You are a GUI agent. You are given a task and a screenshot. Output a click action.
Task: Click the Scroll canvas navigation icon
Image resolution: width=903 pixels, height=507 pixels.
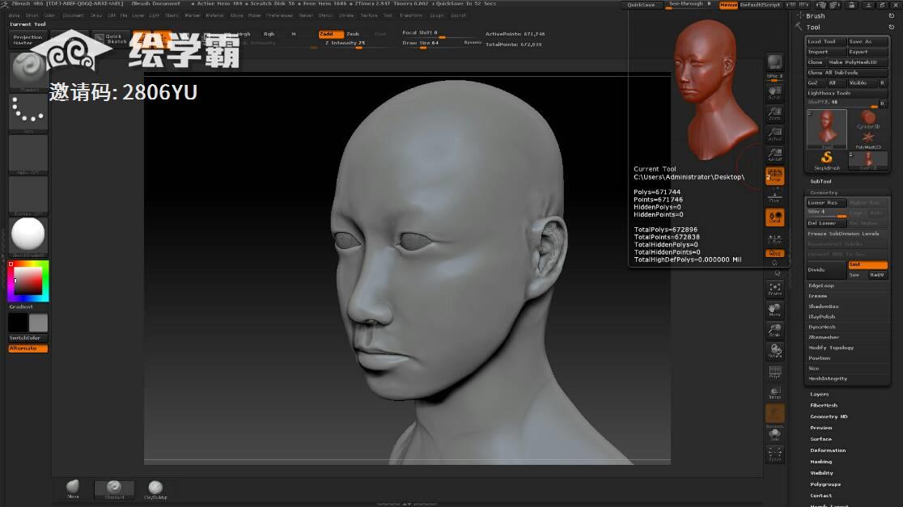[x=774, y=94]
